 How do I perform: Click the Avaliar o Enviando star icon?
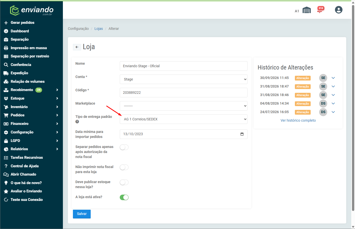tap(6, 191)
